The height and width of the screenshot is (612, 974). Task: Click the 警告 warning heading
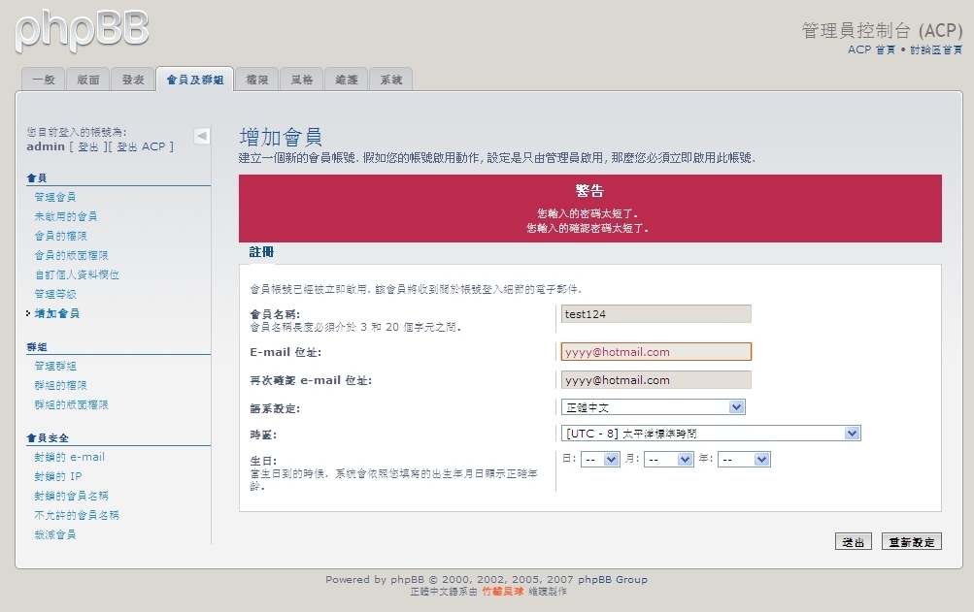(589, 190)
